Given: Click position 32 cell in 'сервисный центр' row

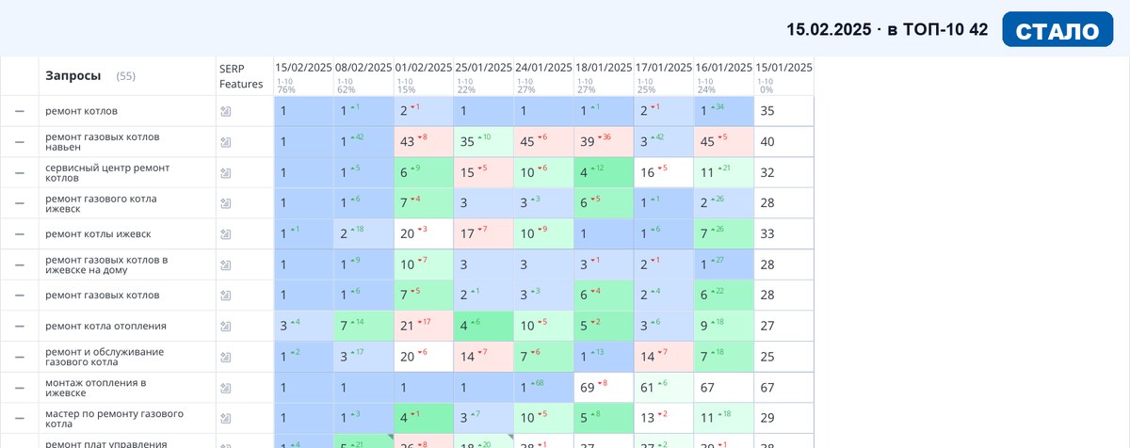Looking at the screenshot, I should (783, 173).
